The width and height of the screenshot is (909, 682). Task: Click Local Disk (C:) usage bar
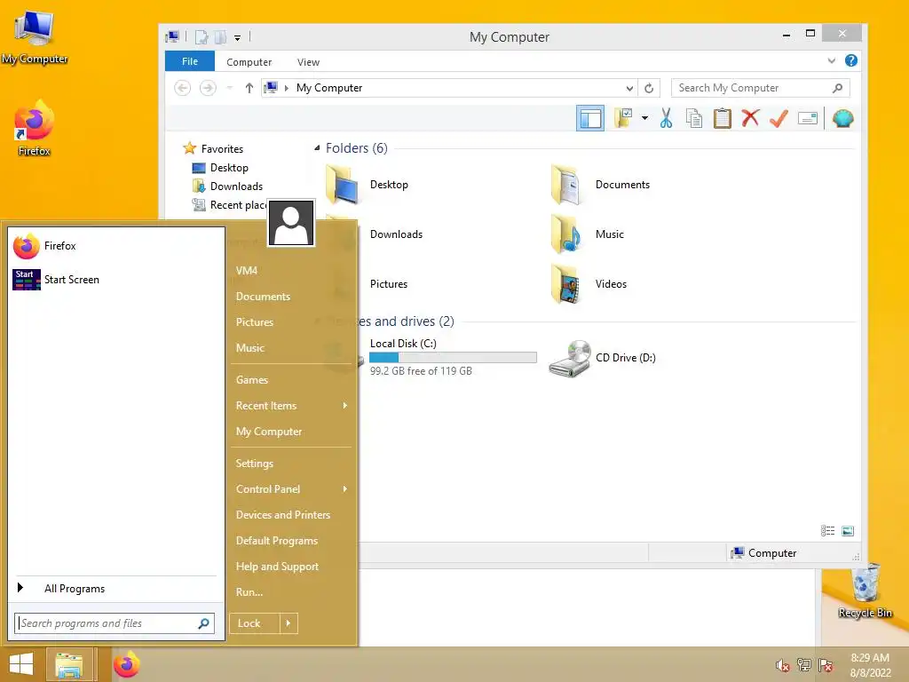(453, 357)
